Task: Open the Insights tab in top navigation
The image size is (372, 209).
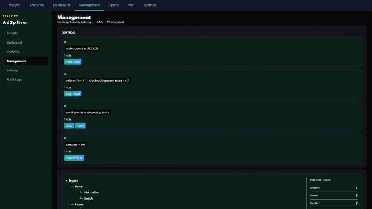Action: point(14,5)
